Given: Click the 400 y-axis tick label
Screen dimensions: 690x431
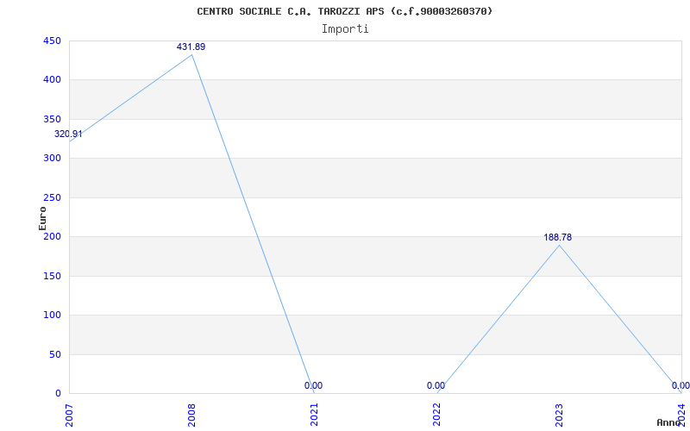Looking at the screenshot, I should [x=52, y=80].
